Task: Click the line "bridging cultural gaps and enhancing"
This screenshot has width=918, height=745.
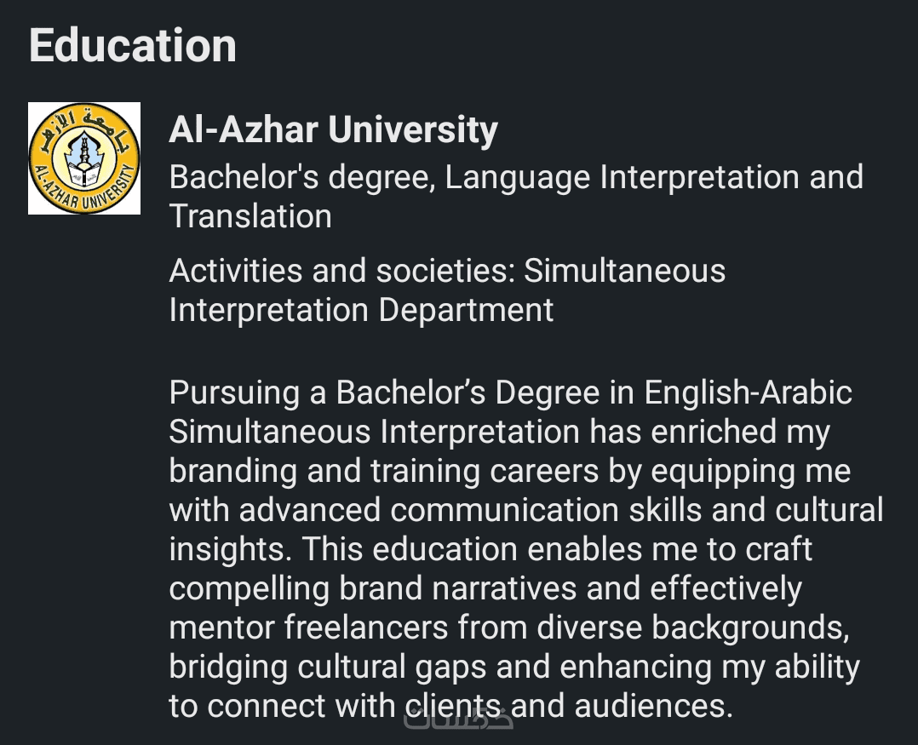Action: [514, 667]
